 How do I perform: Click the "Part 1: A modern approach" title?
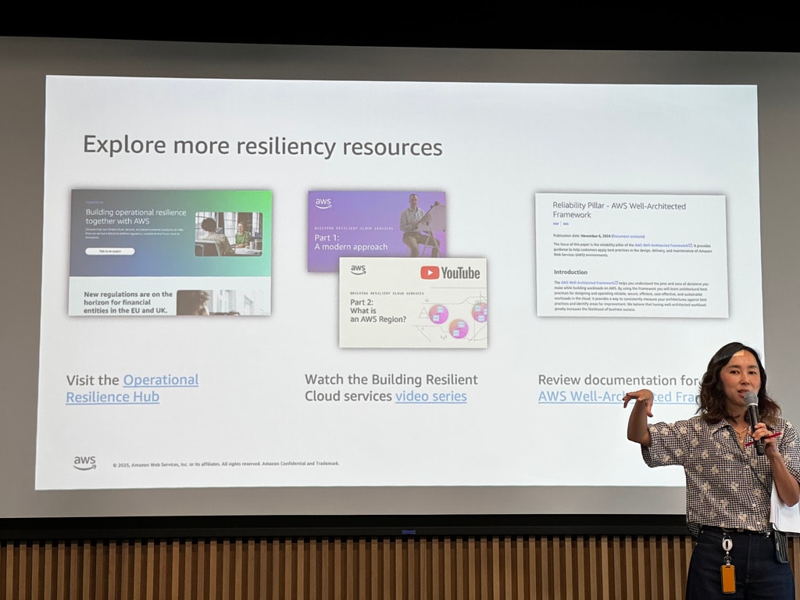click(351, 242)
